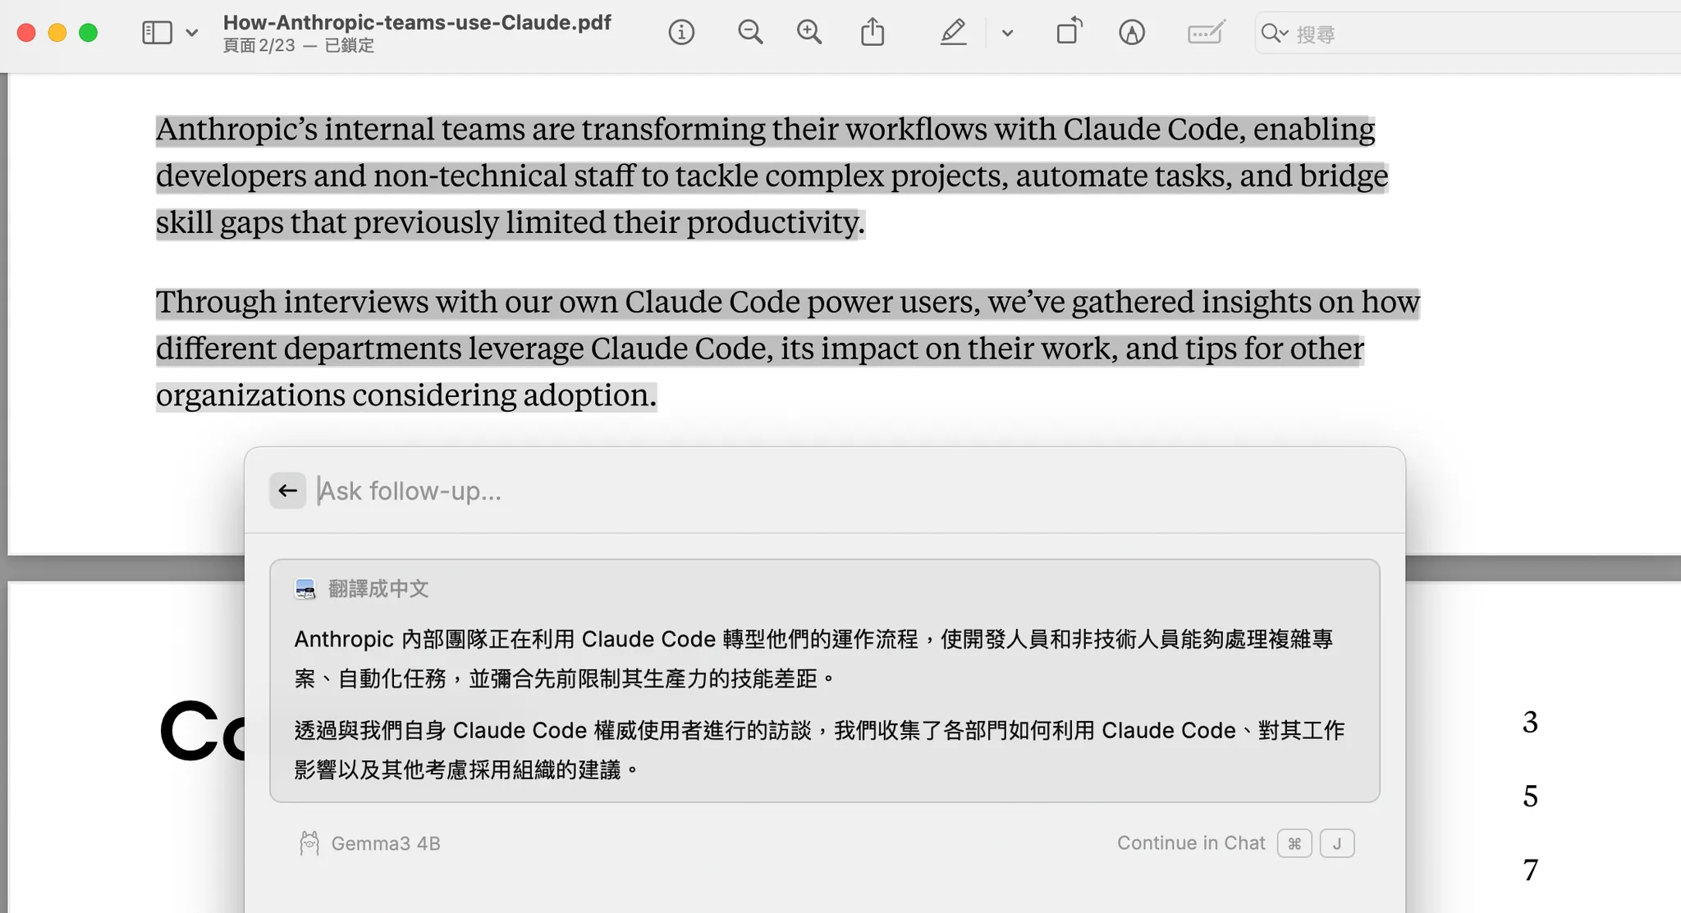Show PDF document info inspector
Viewport: 1681px width, 913px height.
point(681,33)
